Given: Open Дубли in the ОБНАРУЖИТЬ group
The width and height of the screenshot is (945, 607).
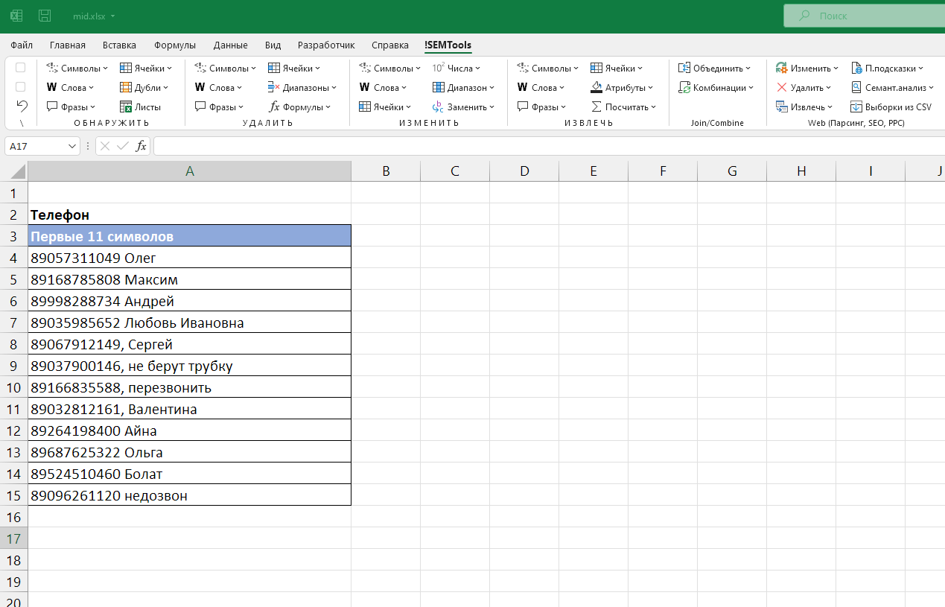Looking at the screenshot, I should coord(145,87).
